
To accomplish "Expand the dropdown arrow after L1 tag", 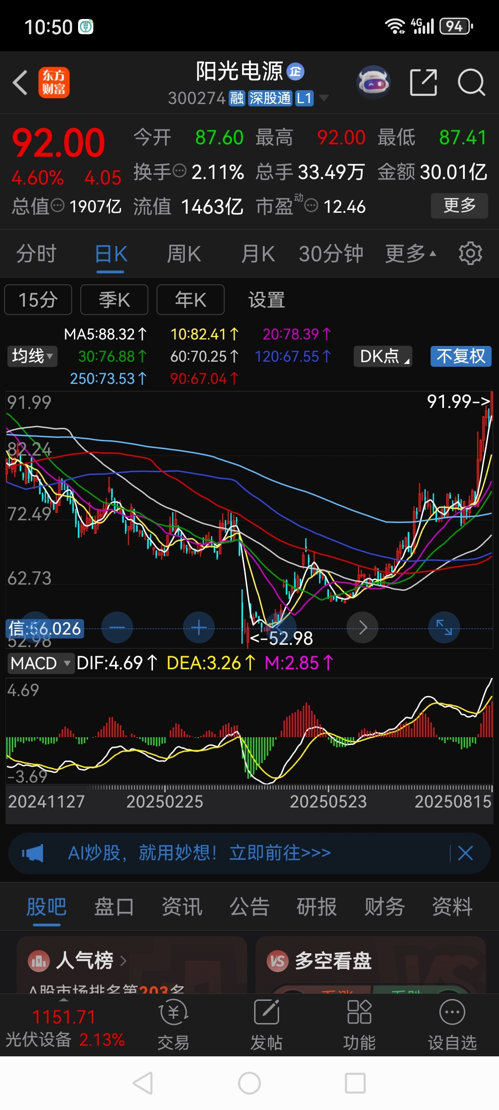I will tap(324, 98).
